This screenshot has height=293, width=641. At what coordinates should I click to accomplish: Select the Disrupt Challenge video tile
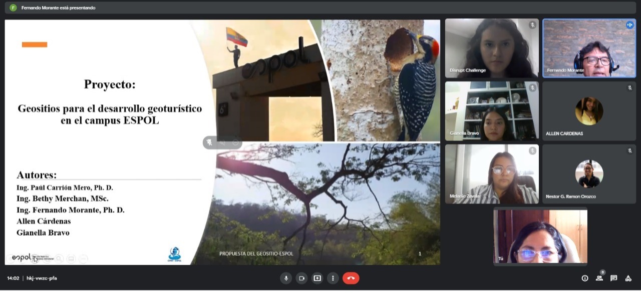tap(492, 48)
